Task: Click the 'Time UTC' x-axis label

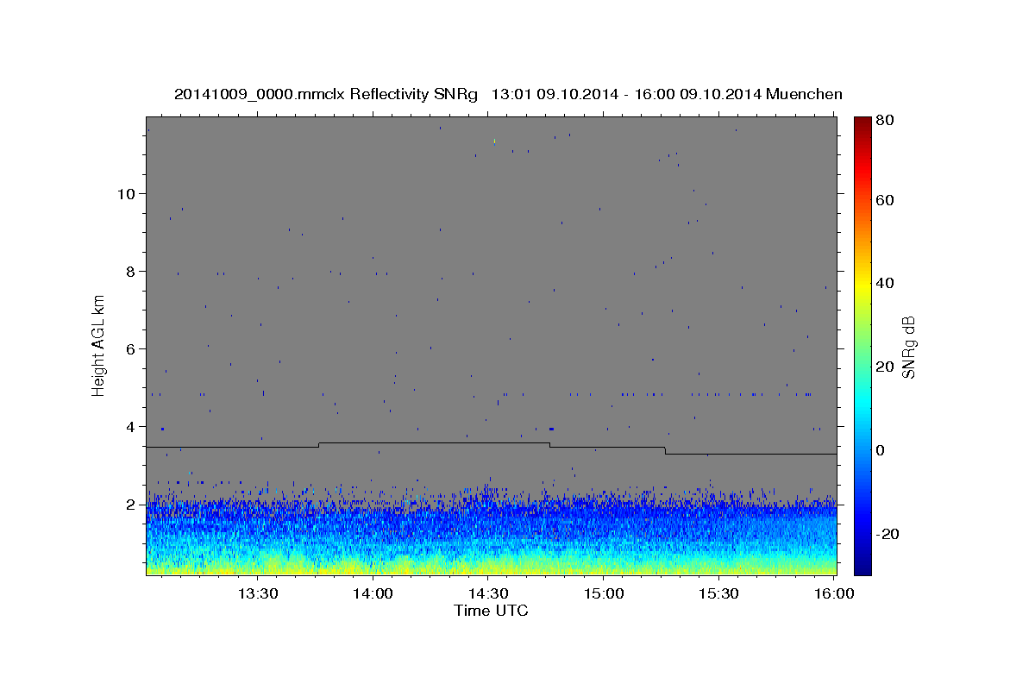Action: pos(491,611)
